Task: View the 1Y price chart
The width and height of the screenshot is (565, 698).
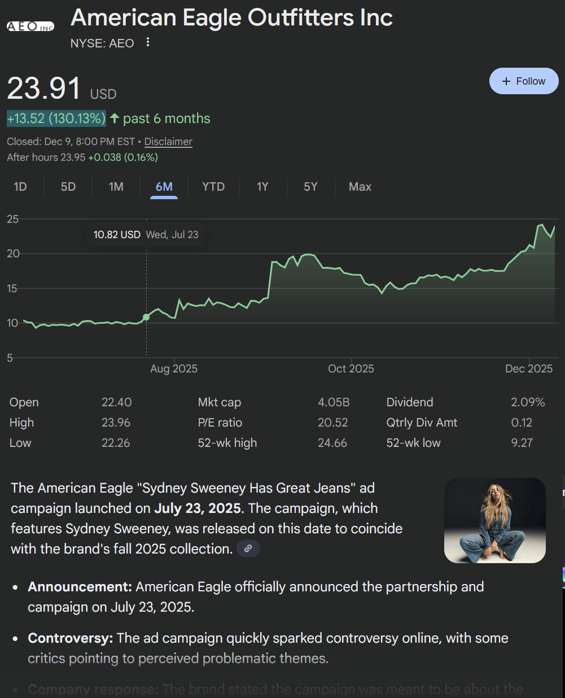Action: 262,187
